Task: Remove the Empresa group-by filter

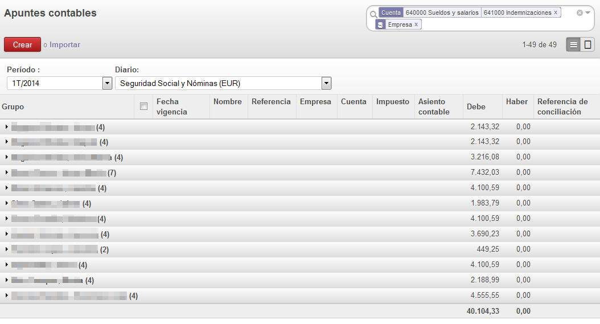Action: click(416, 24)
